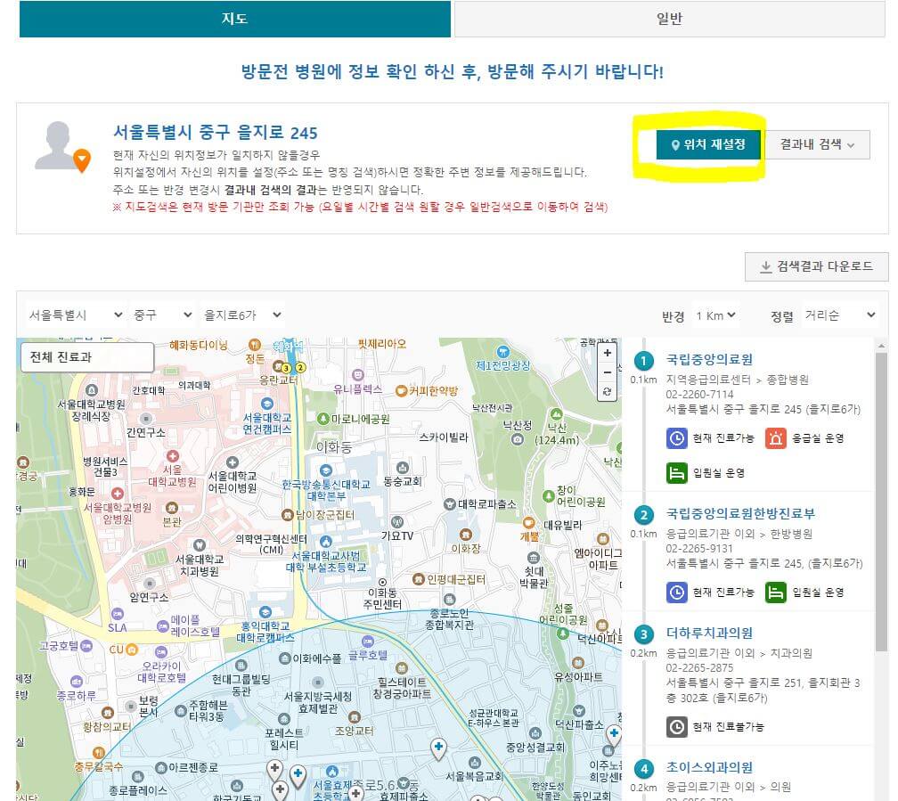Click the number 2 result marker
The width and height of the screenshot is (898, 801).
(x=644, y=514)
